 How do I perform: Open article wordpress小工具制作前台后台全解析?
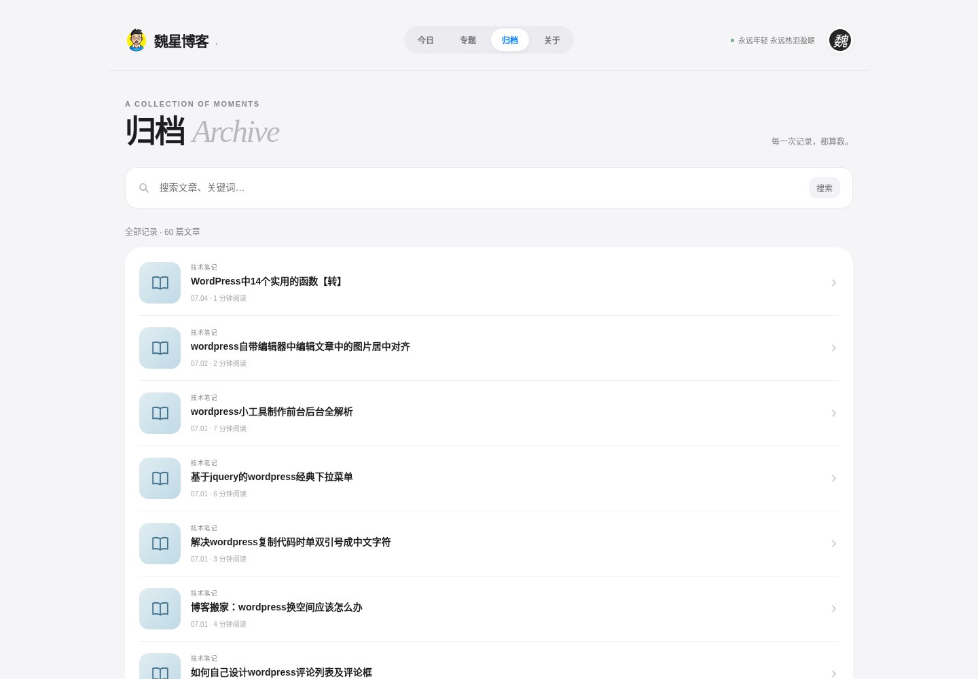(272, 411)
